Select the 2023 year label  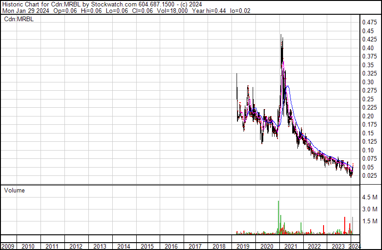tap(338, 246)
